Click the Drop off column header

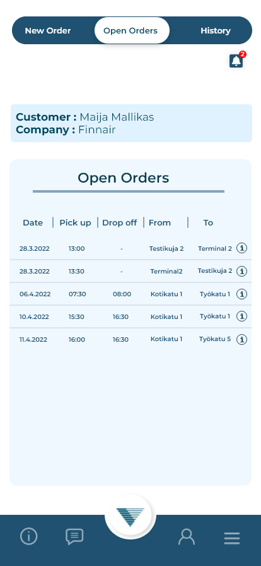(x=120, y=223)
